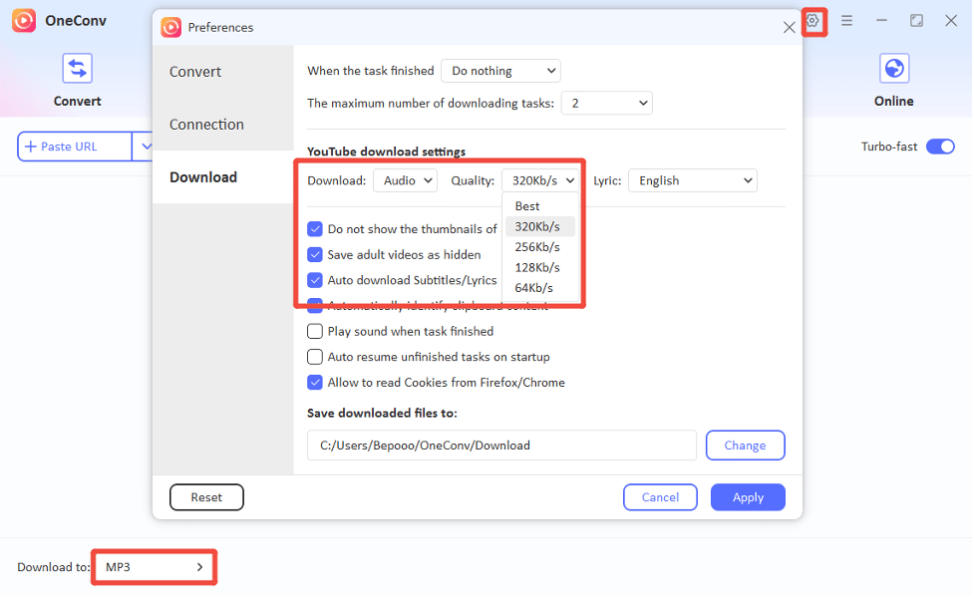Select 256Kb/s from the quality list
Screen dimensions: 974x598
539,246
